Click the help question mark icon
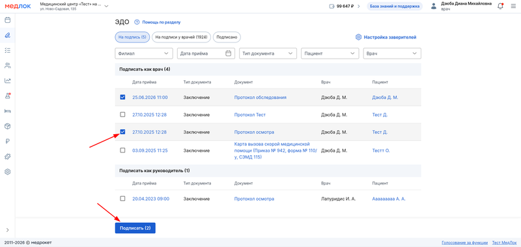521x247 pixels. [x=137, y=22]
